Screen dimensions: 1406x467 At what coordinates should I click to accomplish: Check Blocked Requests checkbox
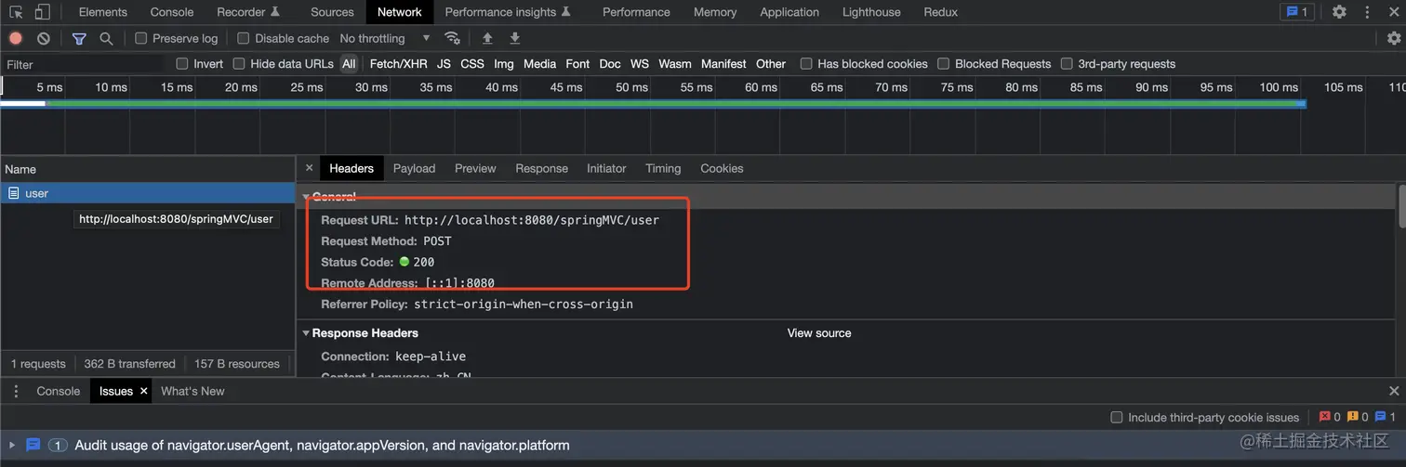point(944,64)
